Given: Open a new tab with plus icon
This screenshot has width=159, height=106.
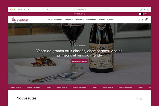Looking at the screenshot, I should click(144, 10).
